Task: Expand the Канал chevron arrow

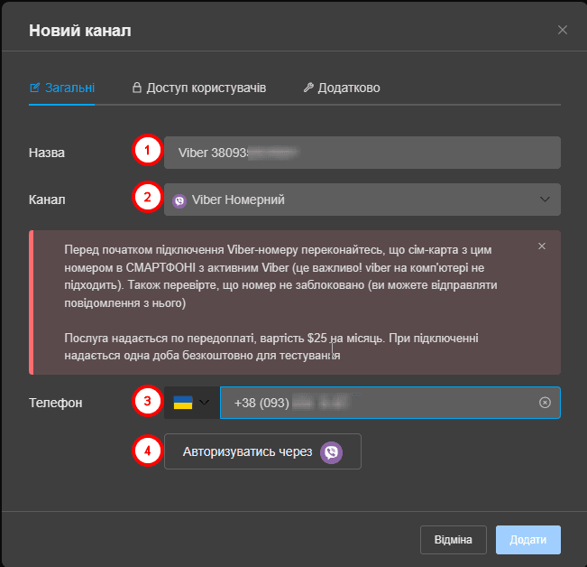Action: pos(545,200)
